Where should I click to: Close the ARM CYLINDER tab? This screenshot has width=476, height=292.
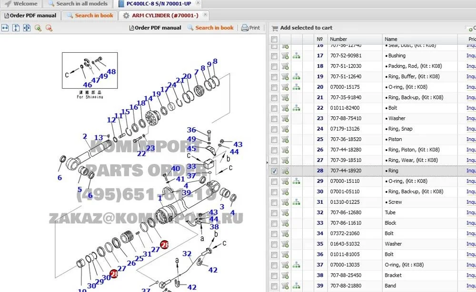(x=204, y=15)
